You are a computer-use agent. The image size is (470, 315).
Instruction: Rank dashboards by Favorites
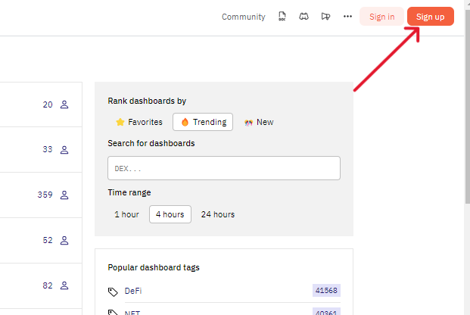point(139,122)
